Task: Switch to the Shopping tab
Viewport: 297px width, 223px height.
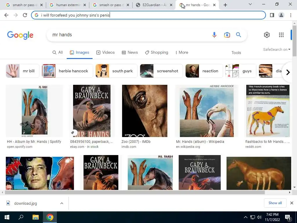Action: (156, 53)
